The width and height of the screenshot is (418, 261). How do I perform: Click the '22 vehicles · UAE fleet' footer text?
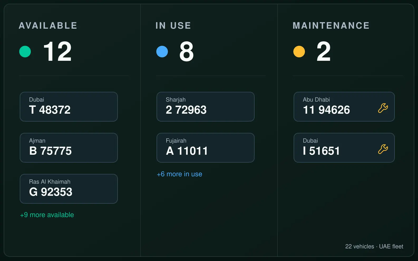click(374, 247)
